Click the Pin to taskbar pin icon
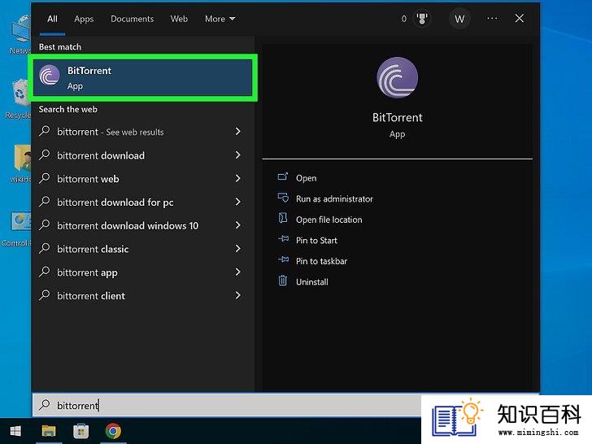Viewport: 592px width, 444px height. click(283, 259)
